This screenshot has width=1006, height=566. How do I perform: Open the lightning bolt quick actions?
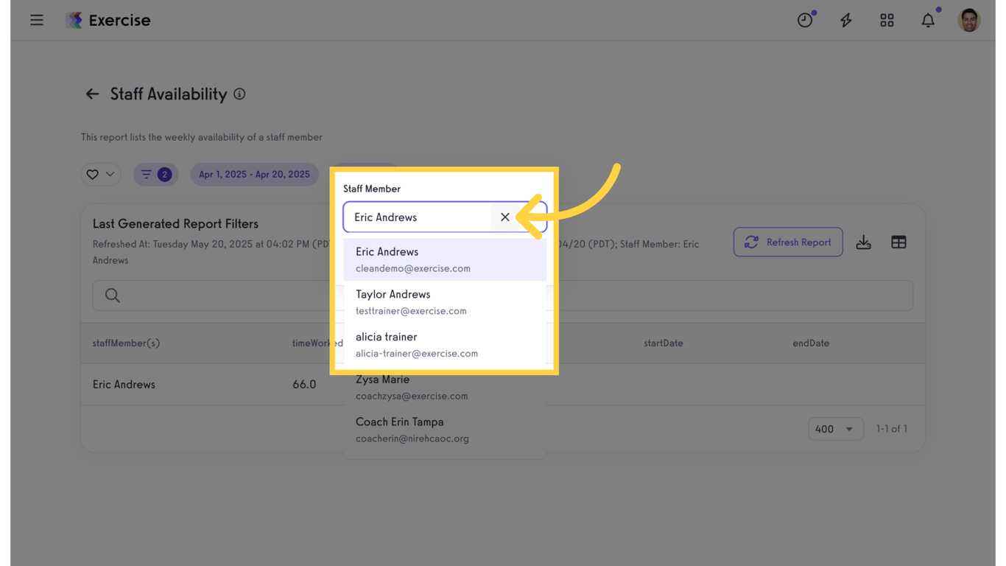pyautogui.click(x=846, y=21)
